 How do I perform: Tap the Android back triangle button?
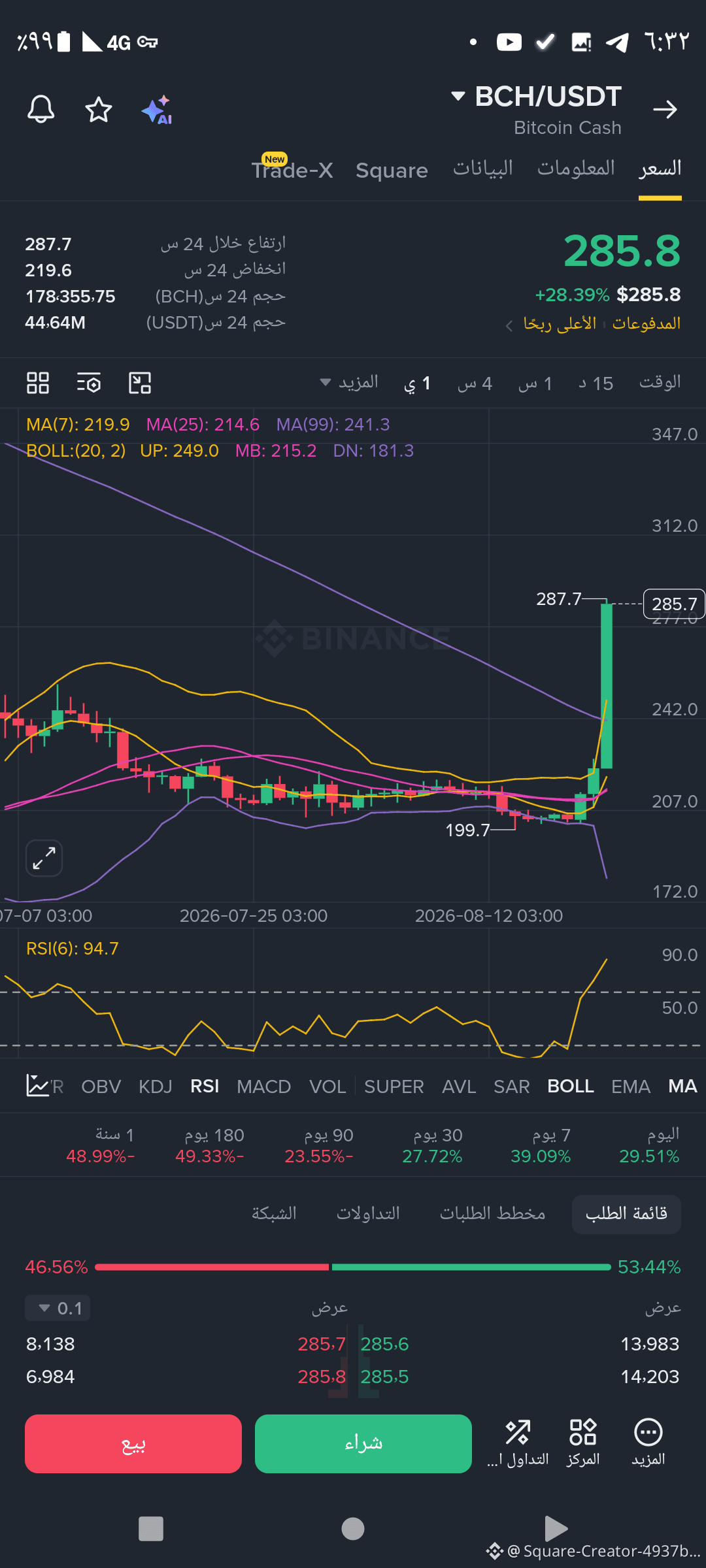click(x=556, y=1528)
